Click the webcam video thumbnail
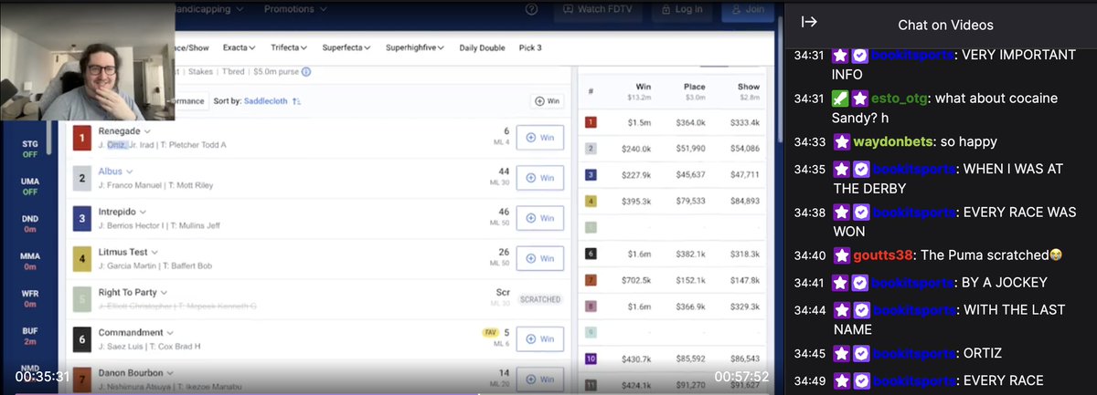 [88, 61]
